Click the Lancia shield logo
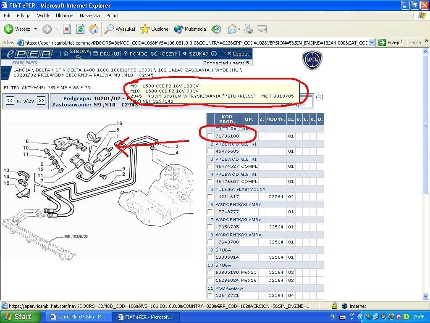This screenshot has height=323, width=430. point(312,60)
